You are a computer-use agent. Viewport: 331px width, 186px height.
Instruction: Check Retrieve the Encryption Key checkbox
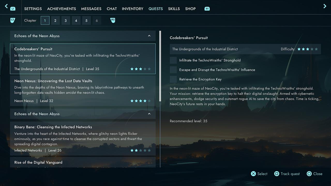(x=173, y=79)
